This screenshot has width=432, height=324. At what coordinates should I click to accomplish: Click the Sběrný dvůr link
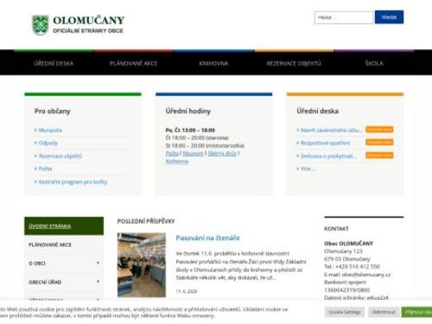pos(222,154)
